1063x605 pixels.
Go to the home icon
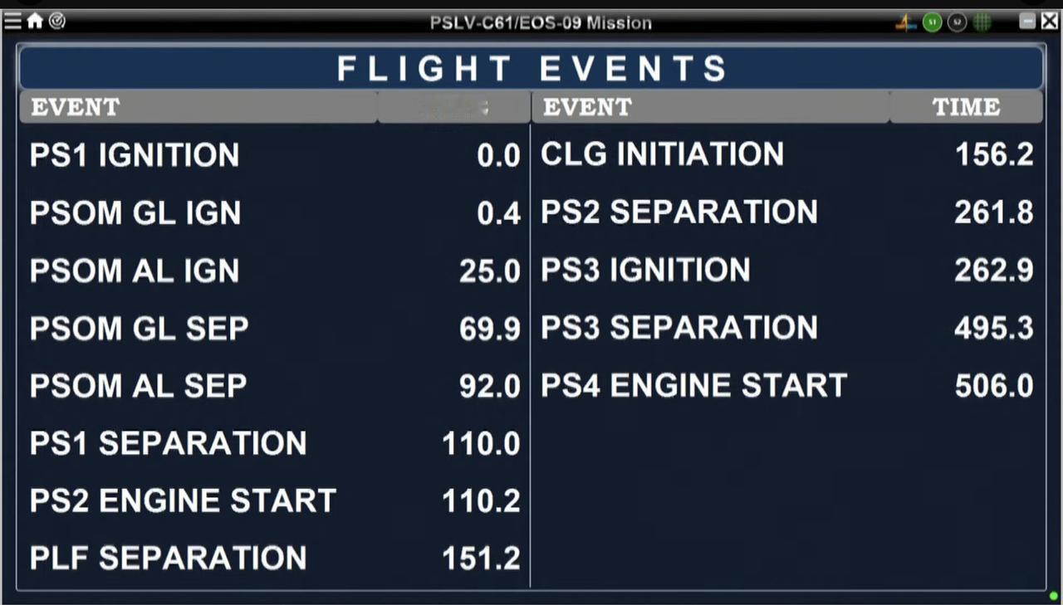click(35, 22)
